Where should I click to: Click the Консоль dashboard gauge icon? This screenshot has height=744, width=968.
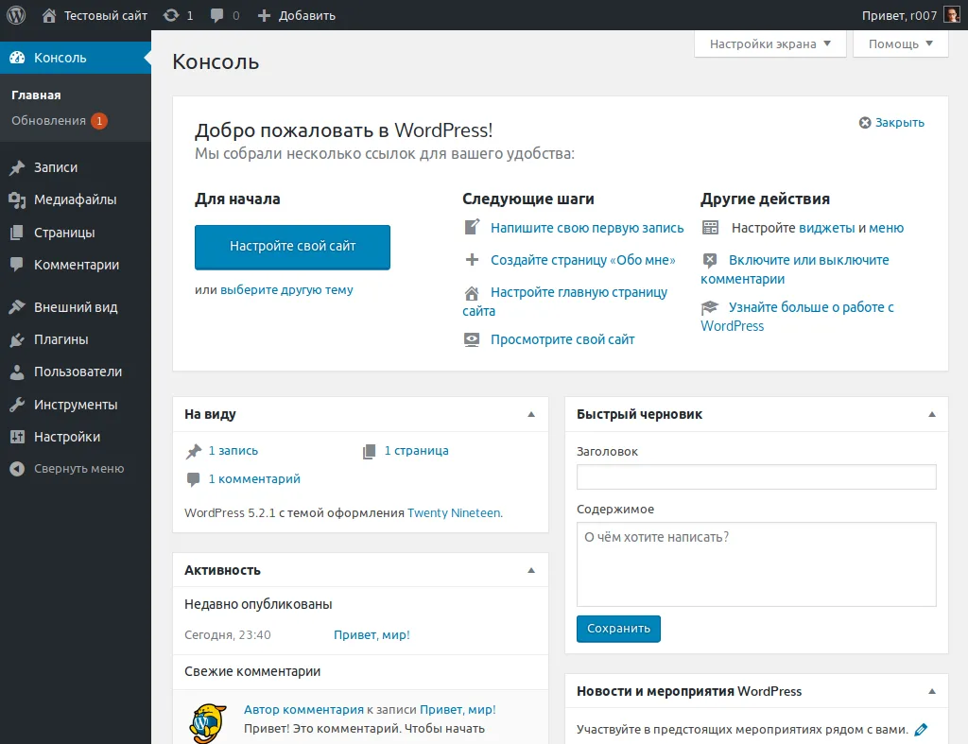(17, 58)
